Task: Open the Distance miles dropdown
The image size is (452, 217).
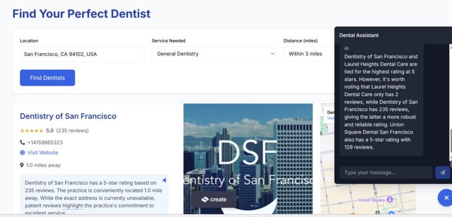Action: tap(309, 54)
